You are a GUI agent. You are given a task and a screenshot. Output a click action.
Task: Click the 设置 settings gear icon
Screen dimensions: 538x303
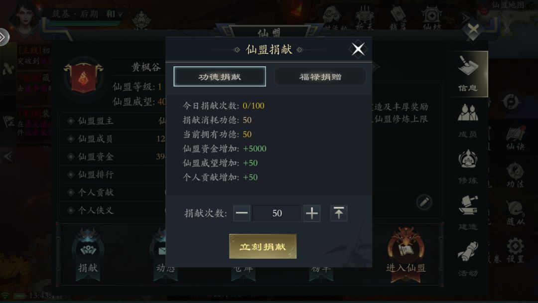point(516,250)
